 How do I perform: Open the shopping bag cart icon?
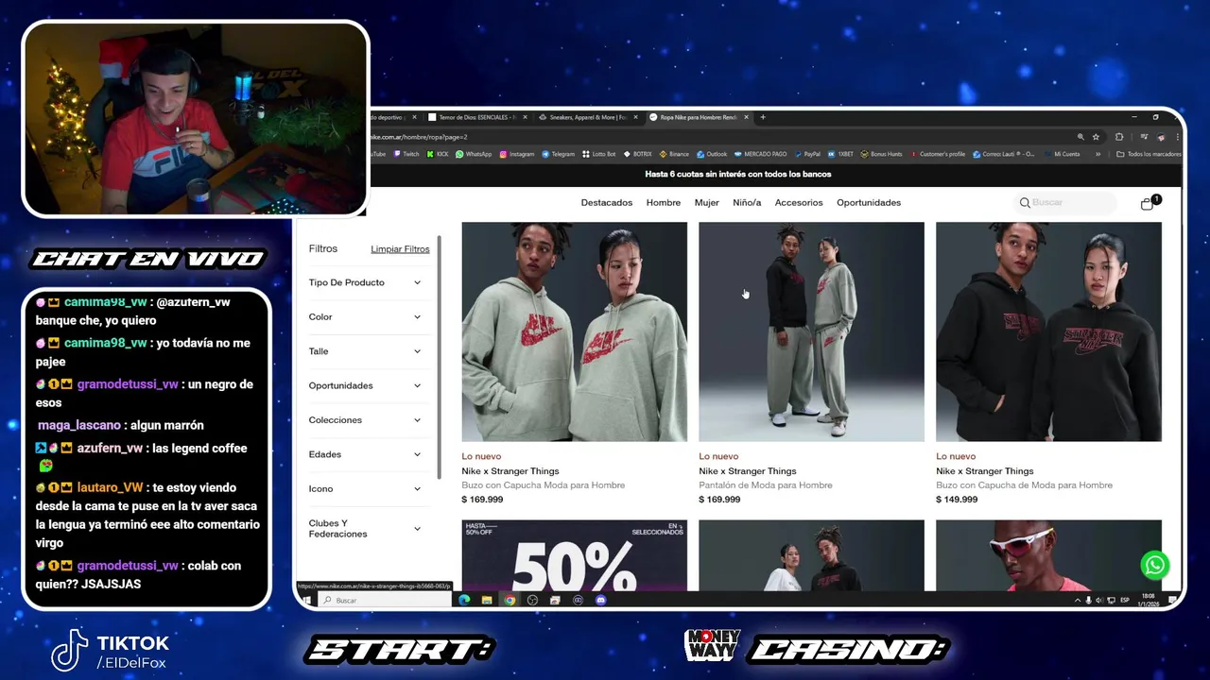tap(1148, 203)
